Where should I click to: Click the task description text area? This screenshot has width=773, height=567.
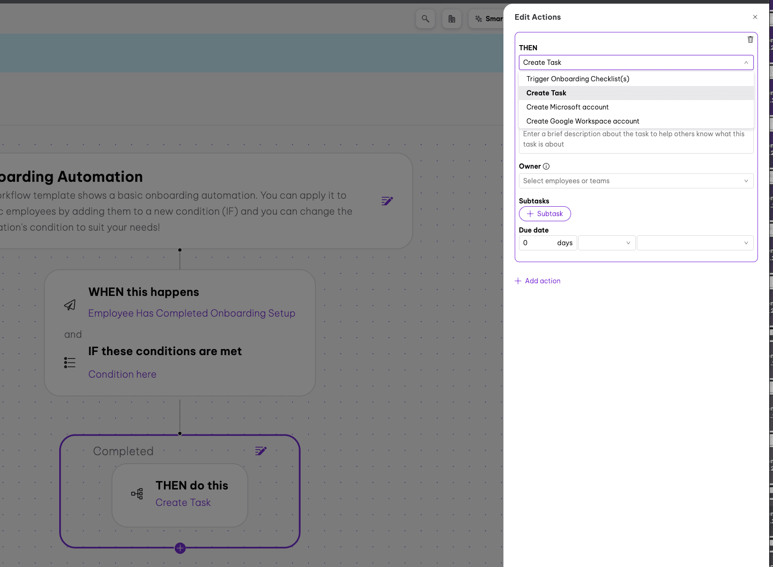coord(636,140)
